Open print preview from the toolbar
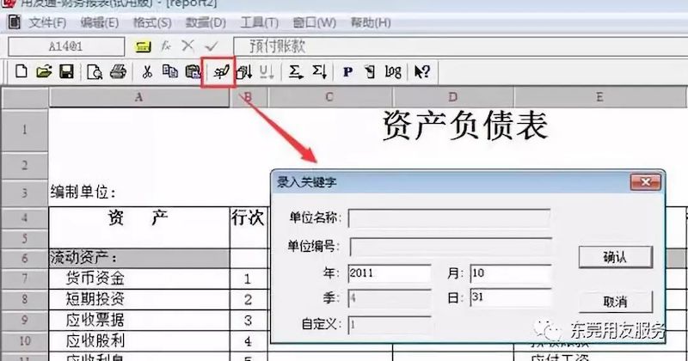Viewport: 688px width, 361px height. click(x=95, y=72)
